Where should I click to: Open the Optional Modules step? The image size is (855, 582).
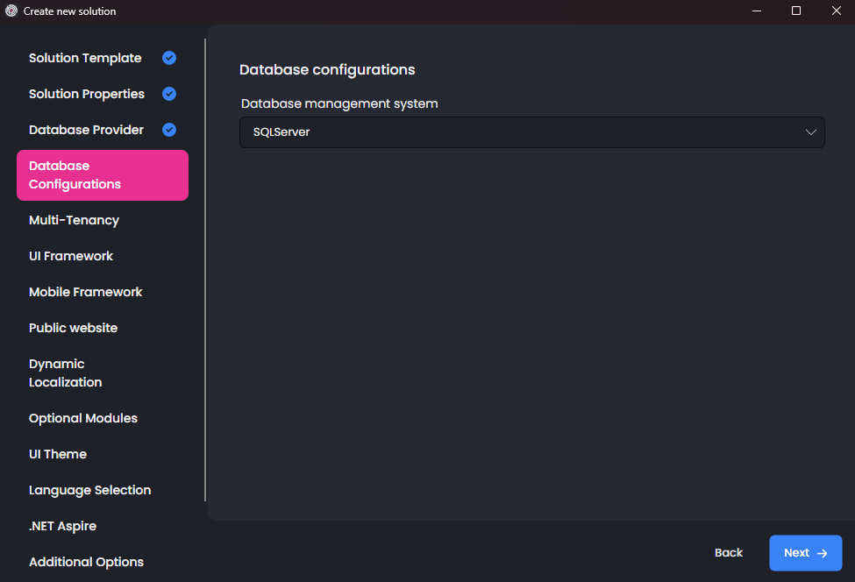click(83, 418)
